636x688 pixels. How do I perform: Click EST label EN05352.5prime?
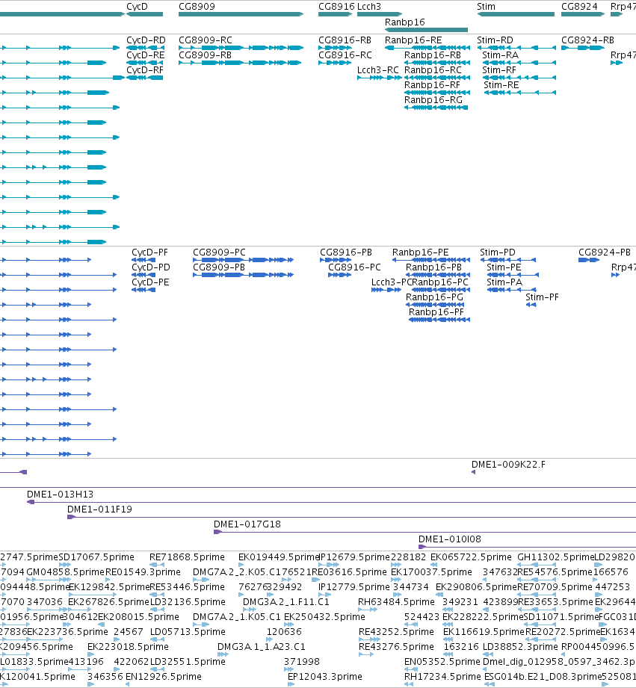click(x=442, y=661)
